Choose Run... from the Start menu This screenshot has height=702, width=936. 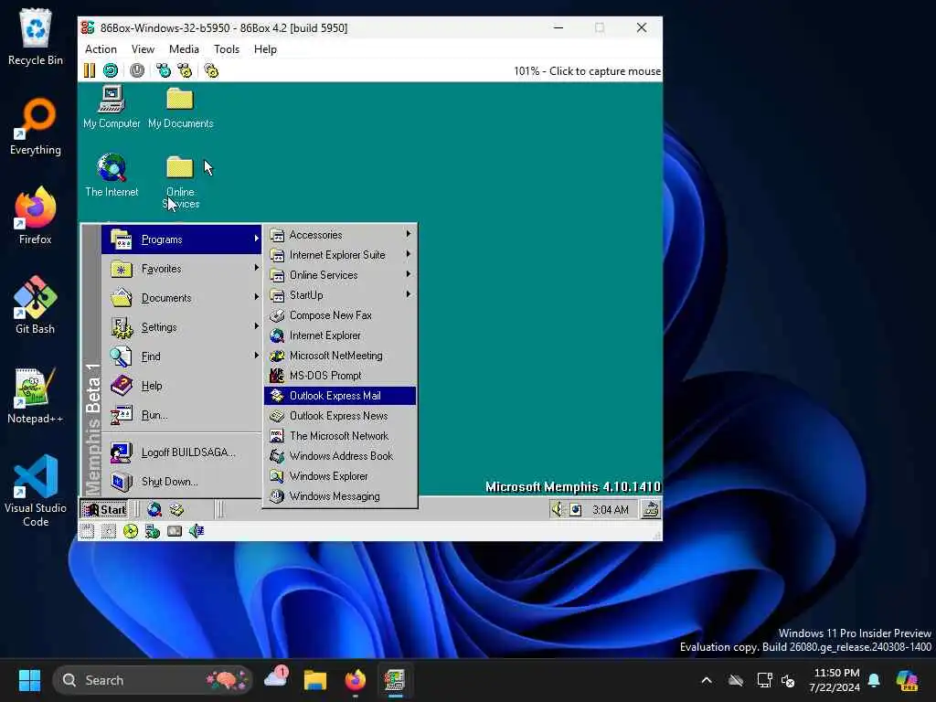click(x=182, y=415)
